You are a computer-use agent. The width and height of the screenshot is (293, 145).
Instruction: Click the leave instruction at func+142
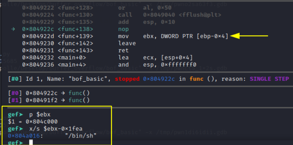[127, 43]
